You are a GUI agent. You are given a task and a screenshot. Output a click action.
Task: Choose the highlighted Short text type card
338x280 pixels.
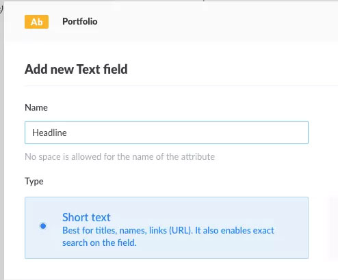[x=166, y=227]
